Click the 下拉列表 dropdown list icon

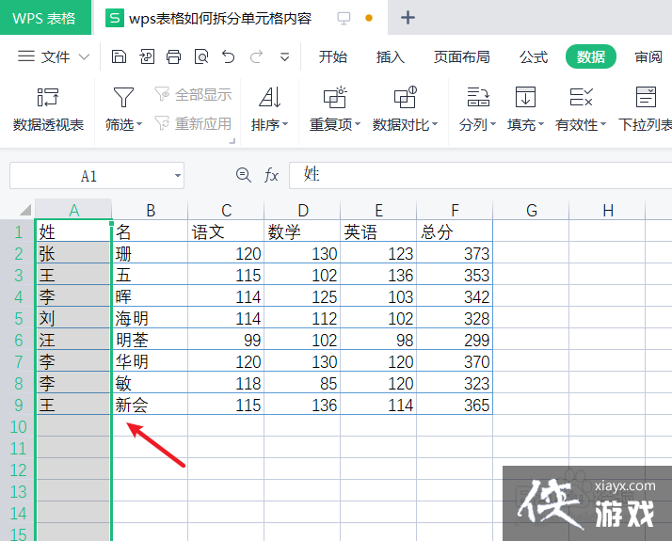(646, 107)
